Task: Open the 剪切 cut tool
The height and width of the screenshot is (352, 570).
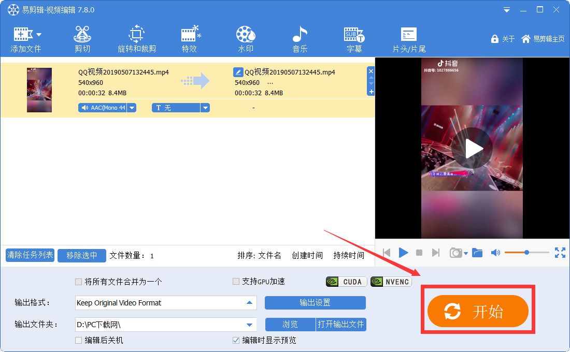Action: click(82, 39)
